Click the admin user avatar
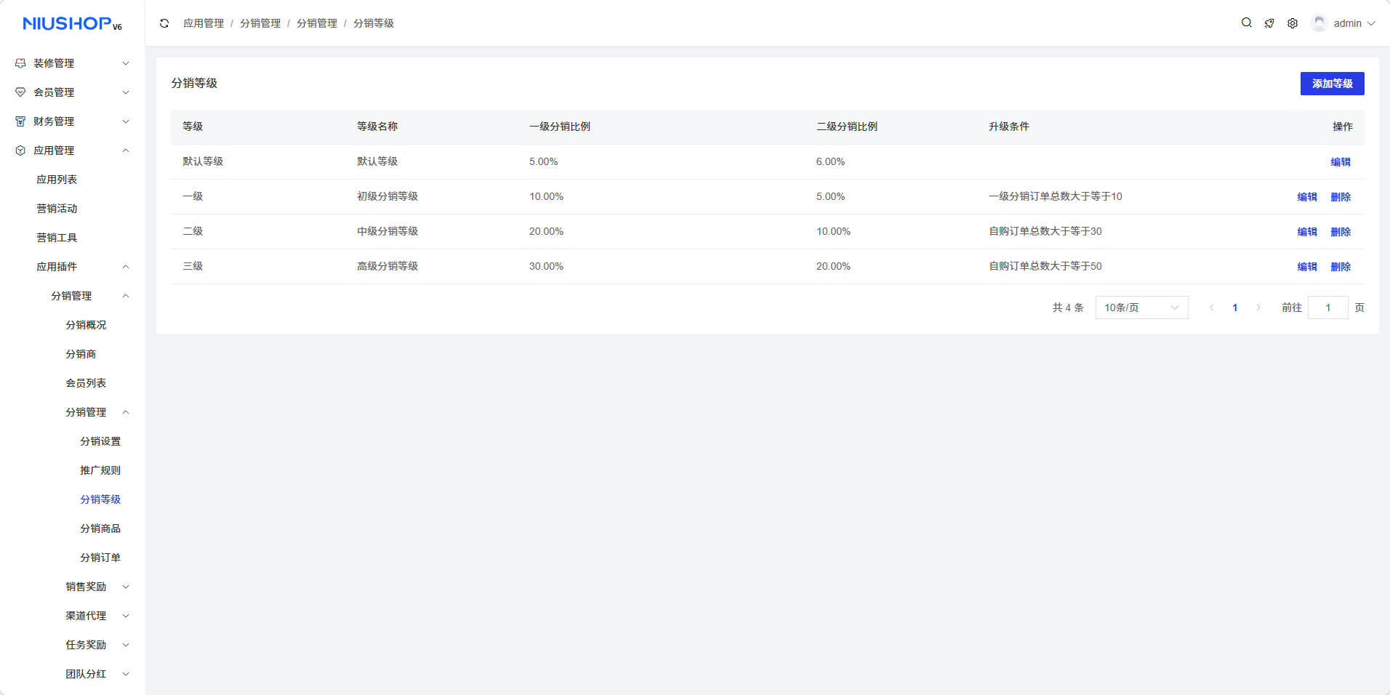This screenshot has width=1390, height=695. pos(1319,23)
